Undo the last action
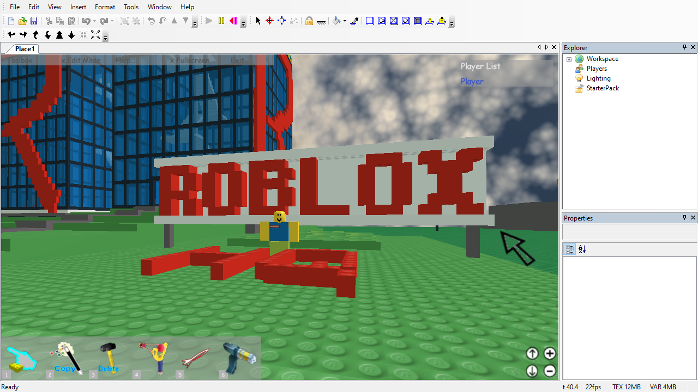The height and width of the screenshot is (392, 698). pyautogui.click(x=86, y=21)
